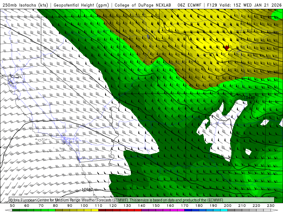Click the 120 label on the color scale
Image resolution: width=283 pixels, height=212 pixels.
pos(113,206)
